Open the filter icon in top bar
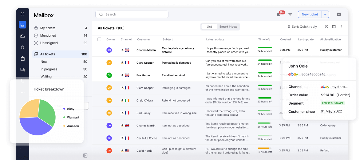Image resolution: width=364 pixels, height=160 pixels. tap(290, 14)
